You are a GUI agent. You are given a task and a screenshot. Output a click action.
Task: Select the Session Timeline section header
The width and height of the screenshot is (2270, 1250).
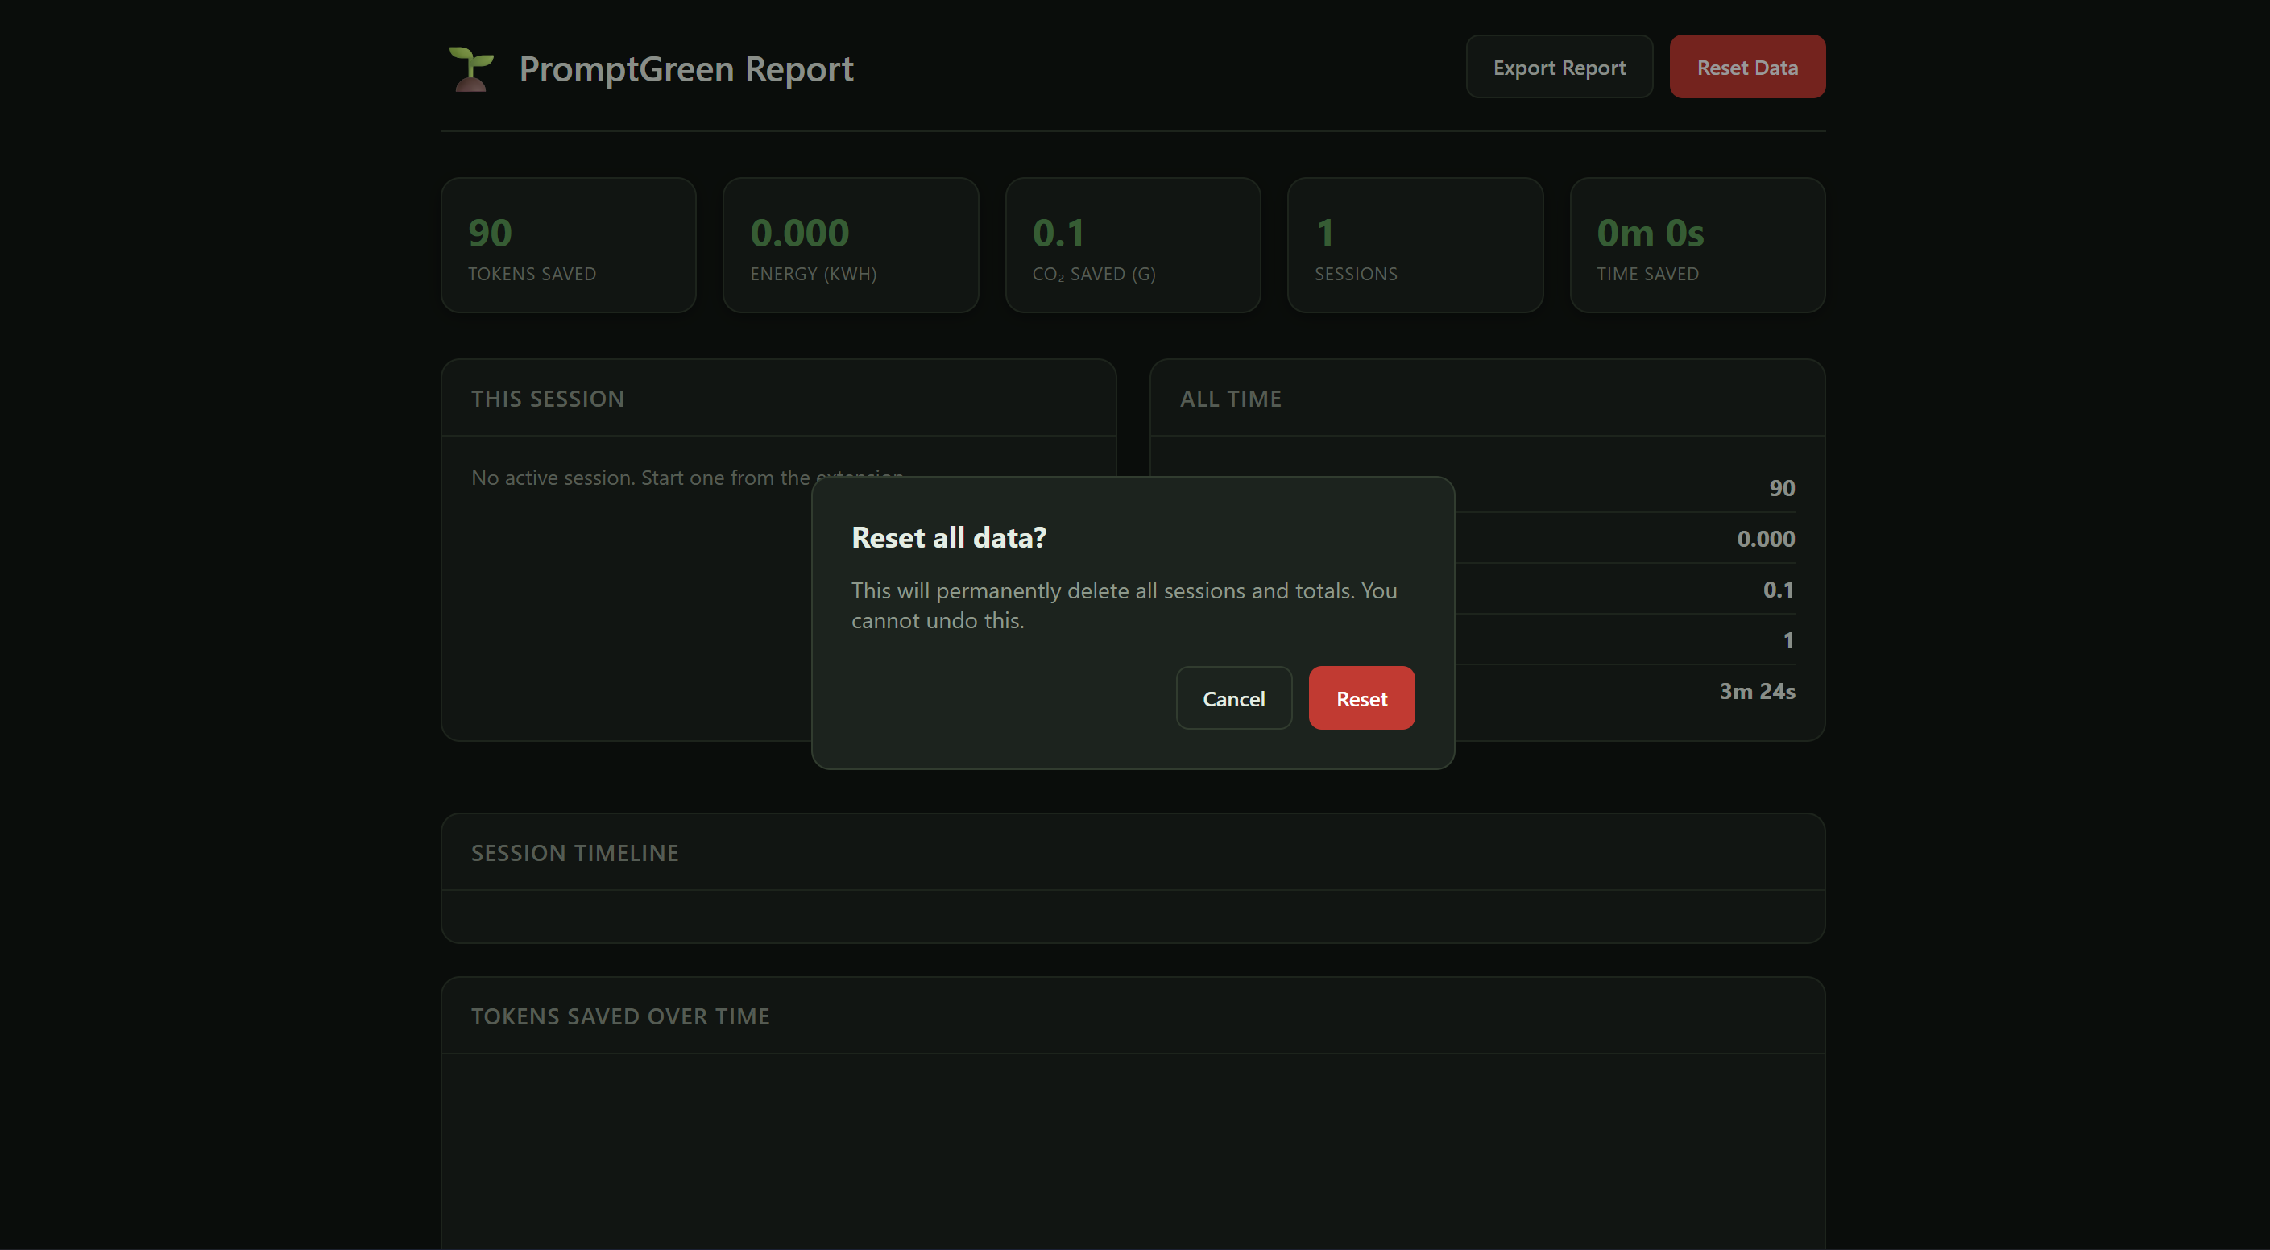[x=574, y=852]
